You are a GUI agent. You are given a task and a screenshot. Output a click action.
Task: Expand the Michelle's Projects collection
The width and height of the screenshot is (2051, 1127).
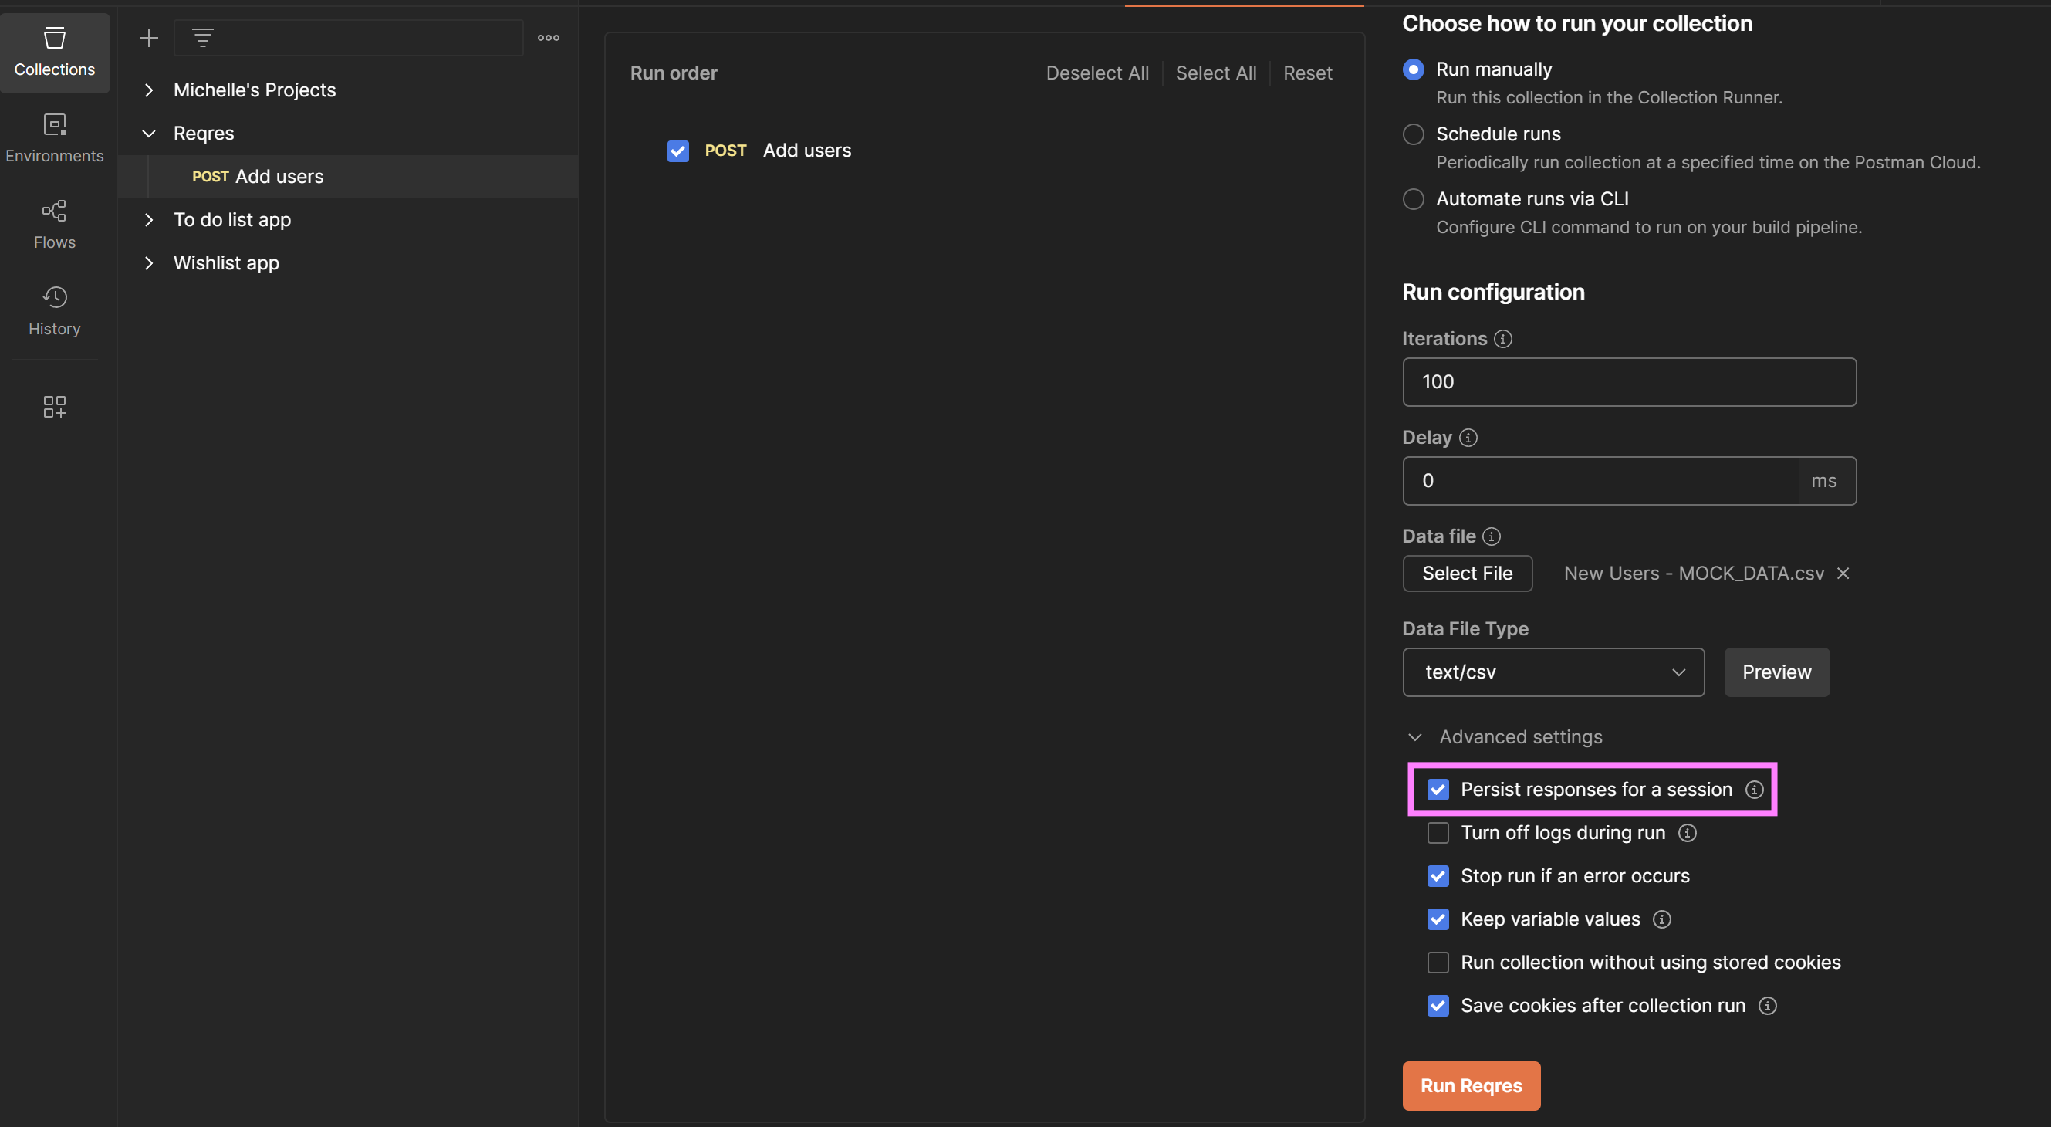pos(149,90)
